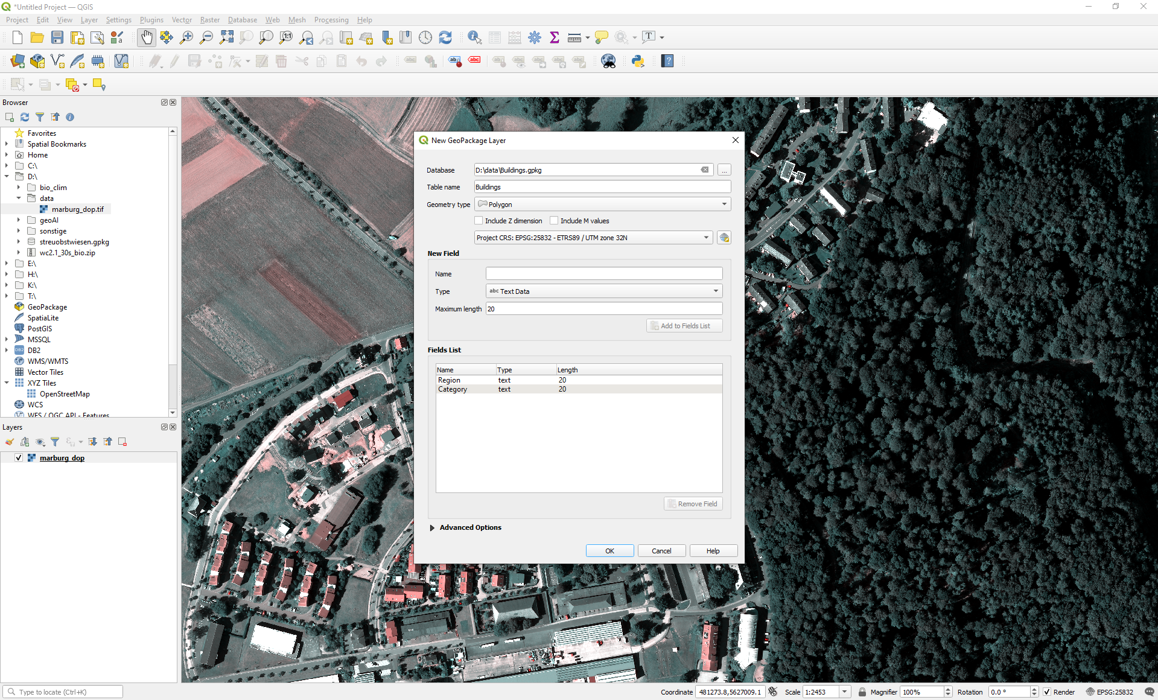Select OpenStreetMap in Browser tree
Viewport: 1158px width, 700px height.
click(x=65, y=394)
